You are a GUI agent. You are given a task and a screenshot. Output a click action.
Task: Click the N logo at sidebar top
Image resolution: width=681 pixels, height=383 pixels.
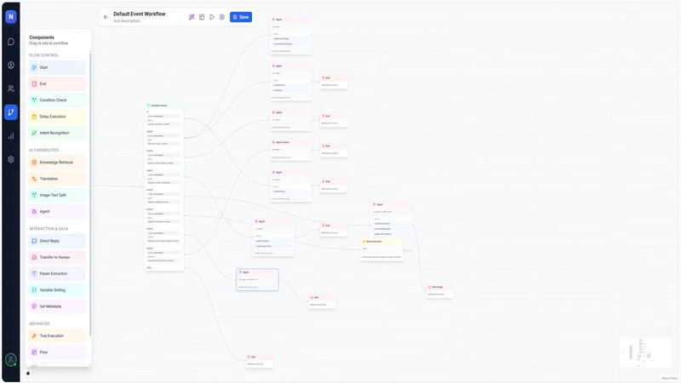[x=11, y=16]
